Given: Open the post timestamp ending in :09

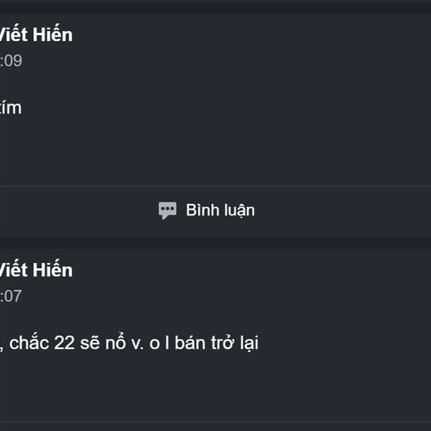Looking at the screenshot, I should (x=11, y=61).
